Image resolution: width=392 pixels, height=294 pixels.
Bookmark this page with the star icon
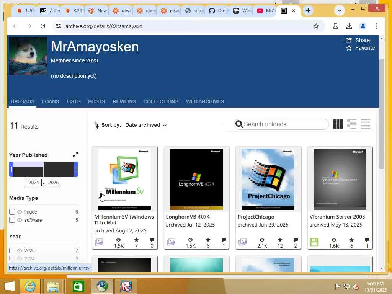316,26
